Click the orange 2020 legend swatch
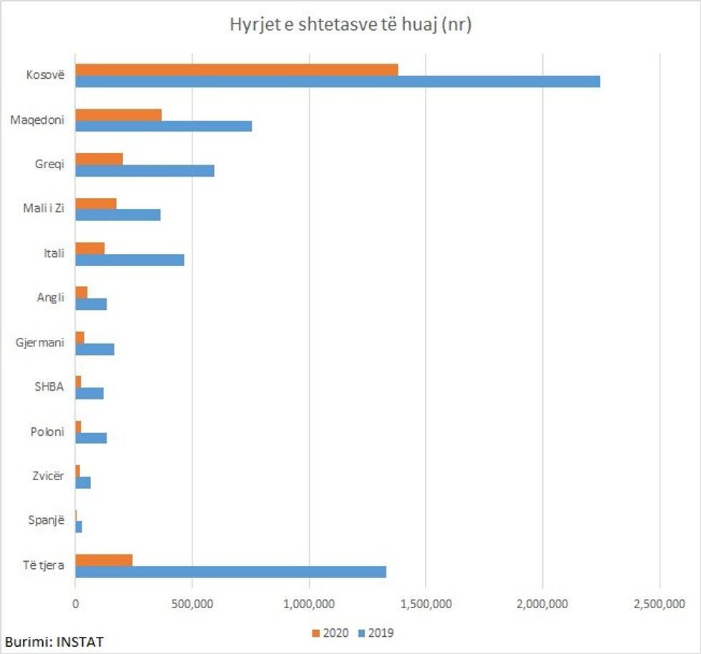Screen dimensions: 701x654 tap(316, 633)
